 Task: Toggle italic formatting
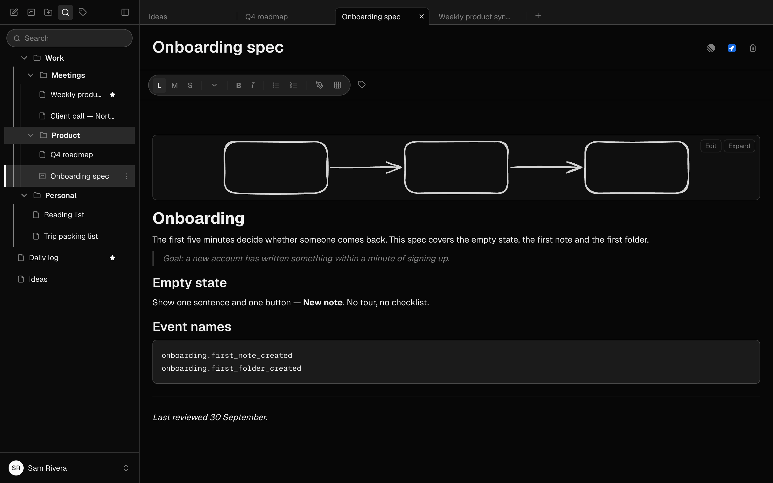tap(253, 85)
